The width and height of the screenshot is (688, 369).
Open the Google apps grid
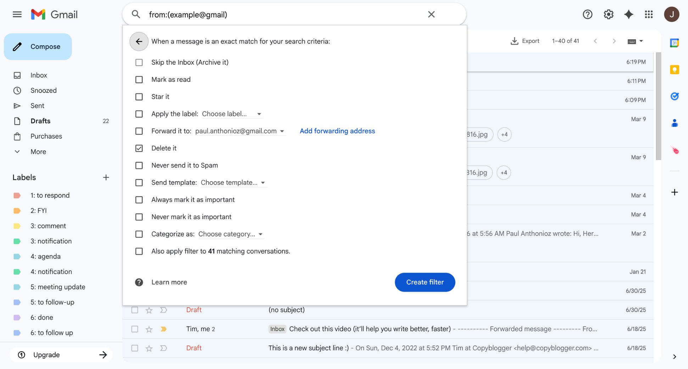pos(649,14)
